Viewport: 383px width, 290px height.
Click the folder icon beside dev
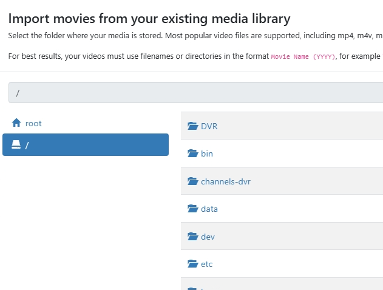point(193,237)
